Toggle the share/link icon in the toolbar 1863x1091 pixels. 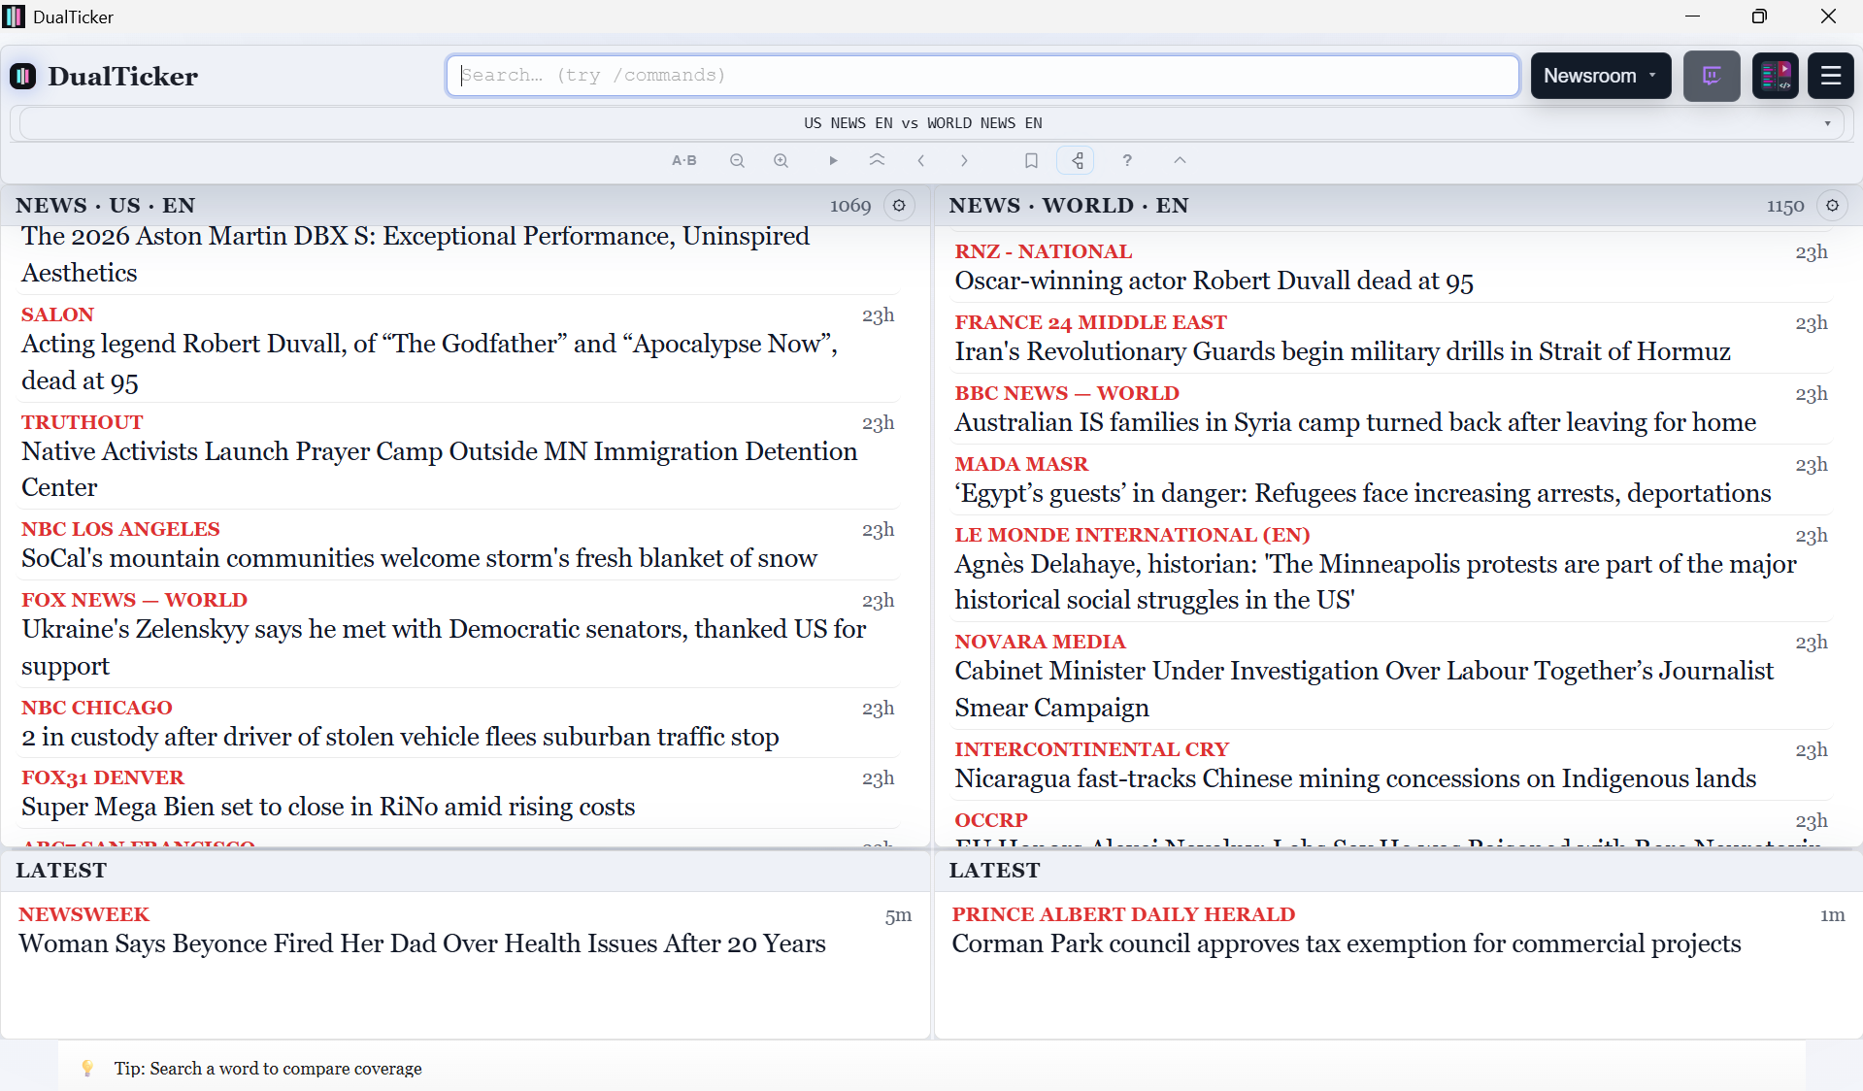click(1075, 160)
